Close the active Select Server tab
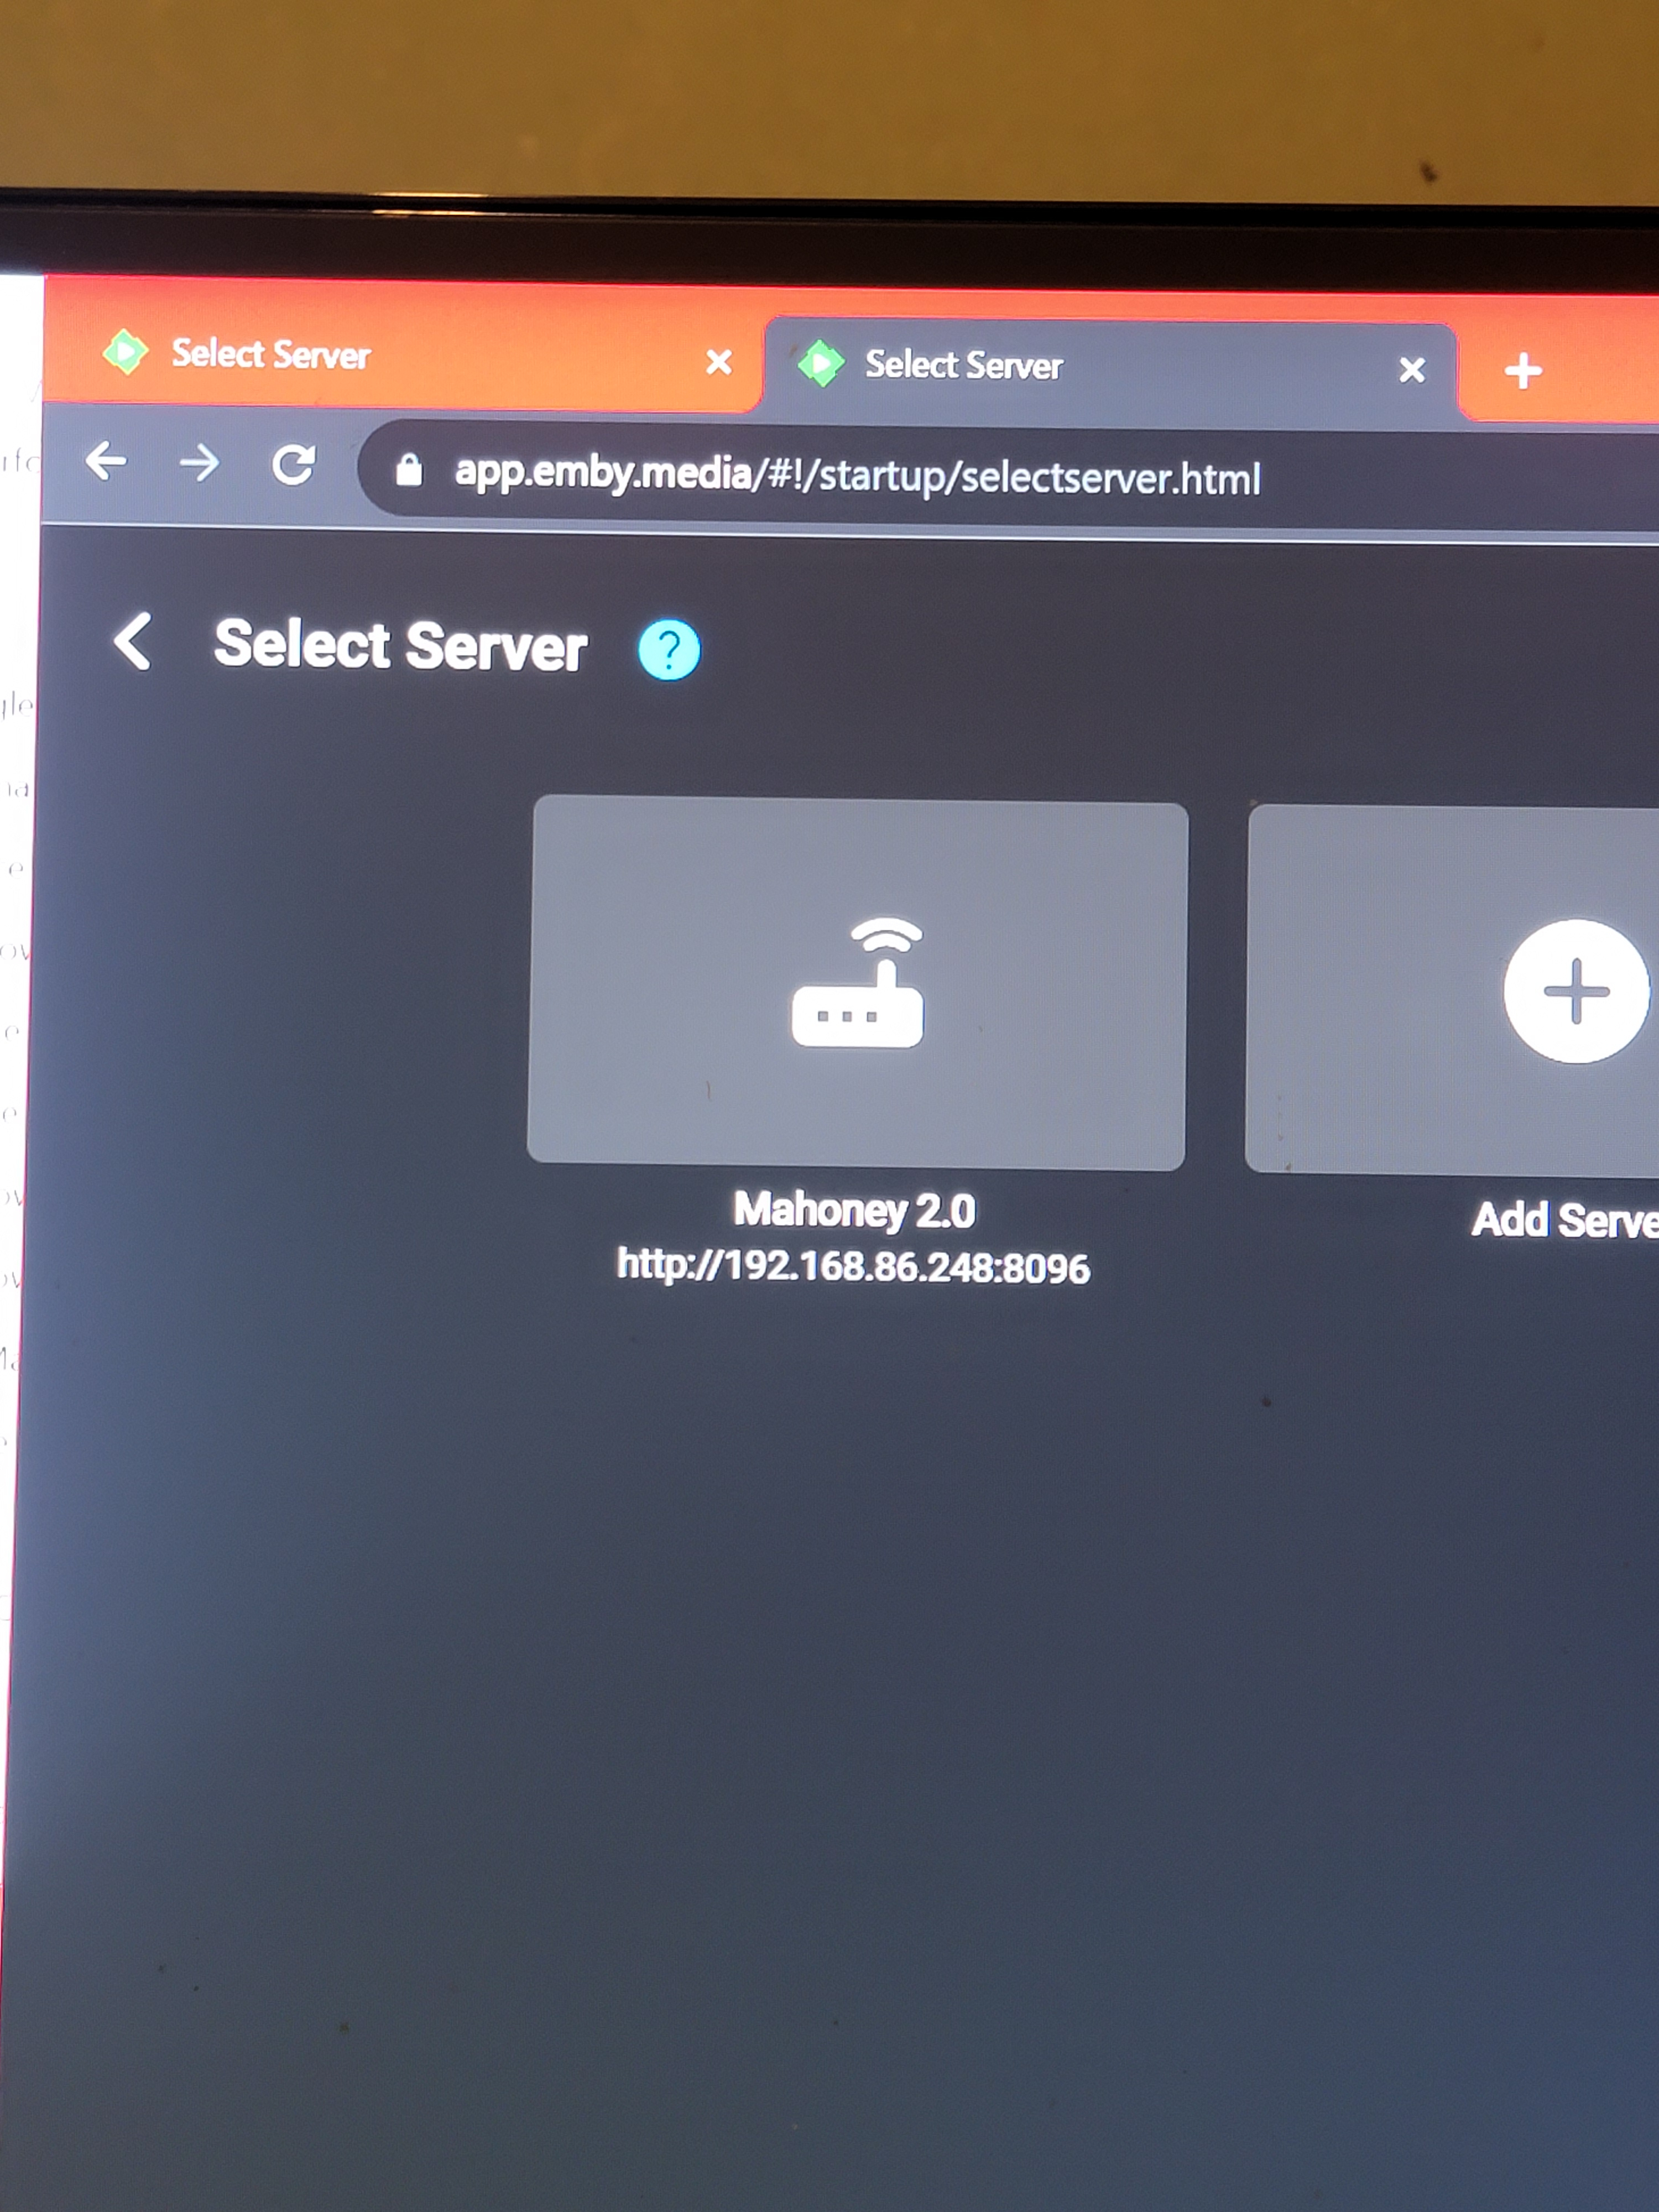Screen dimensions: 1659x2212 [x=1411, y=370]
